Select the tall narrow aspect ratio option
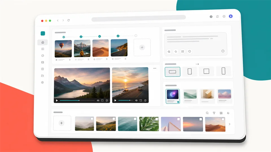 224,71
